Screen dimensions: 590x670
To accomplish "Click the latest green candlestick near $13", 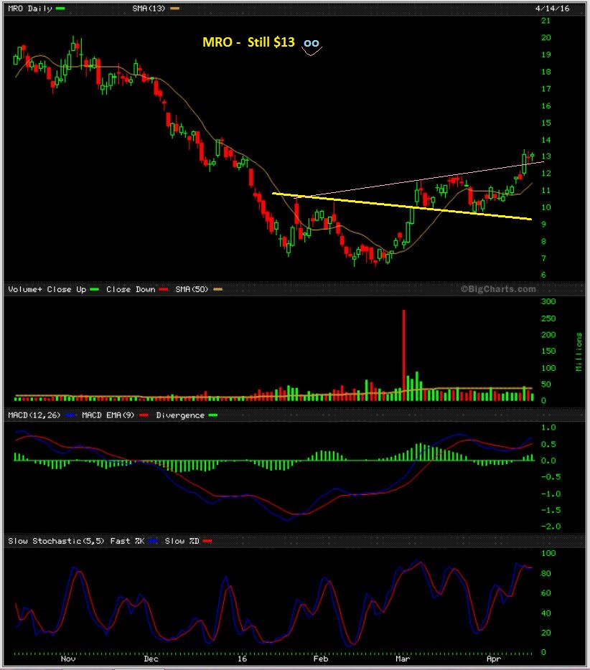I will [x=533, y=156].
